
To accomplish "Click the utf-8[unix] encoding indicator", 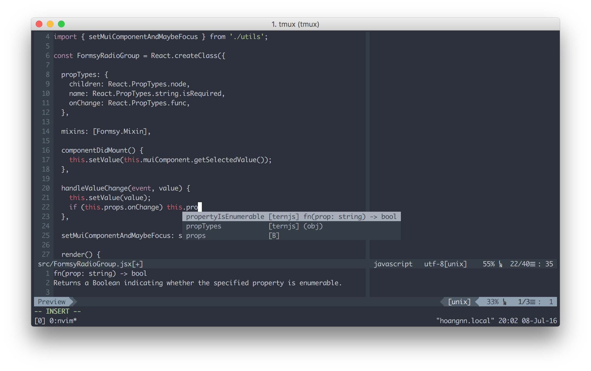I will pos(445,264).
